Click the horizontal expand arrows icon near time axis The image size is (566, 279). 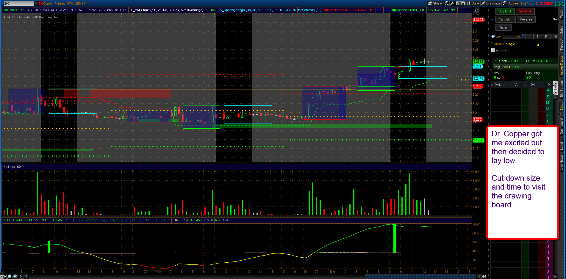coord(484,276)
